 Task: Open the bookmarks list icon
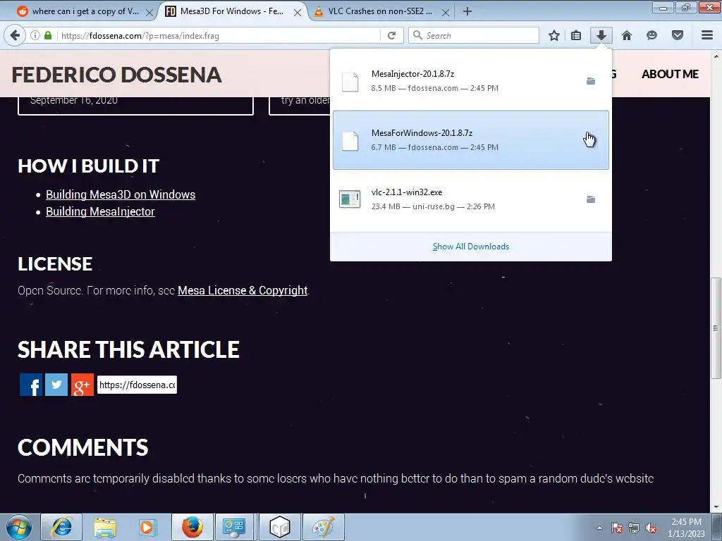[576, 35]
